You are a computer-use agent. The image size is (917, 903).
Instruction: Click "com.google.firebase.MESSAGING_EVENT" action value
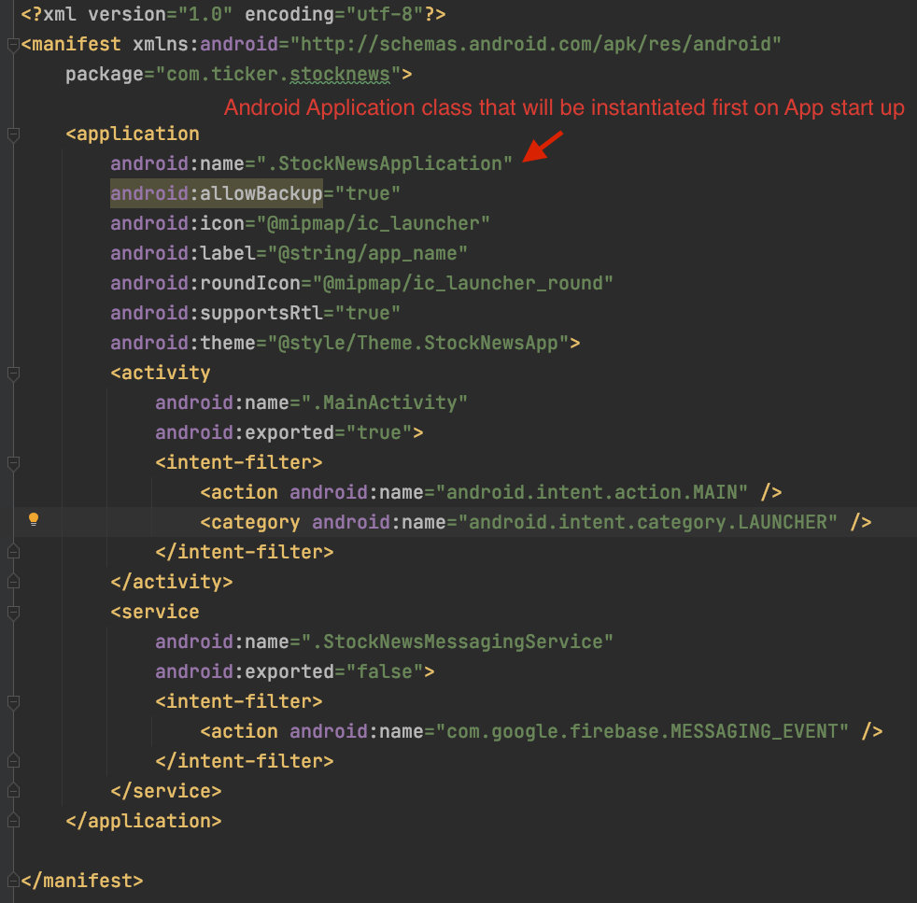pos(642,731)
